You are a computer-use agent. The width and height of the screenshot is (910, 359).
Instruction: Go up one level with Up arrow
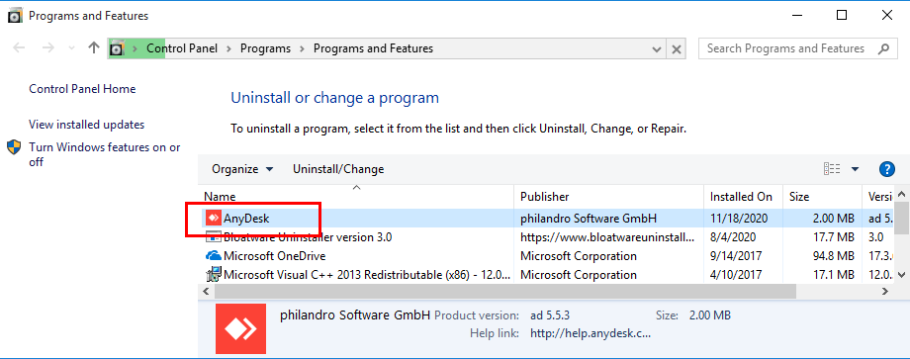coord(93,48)
